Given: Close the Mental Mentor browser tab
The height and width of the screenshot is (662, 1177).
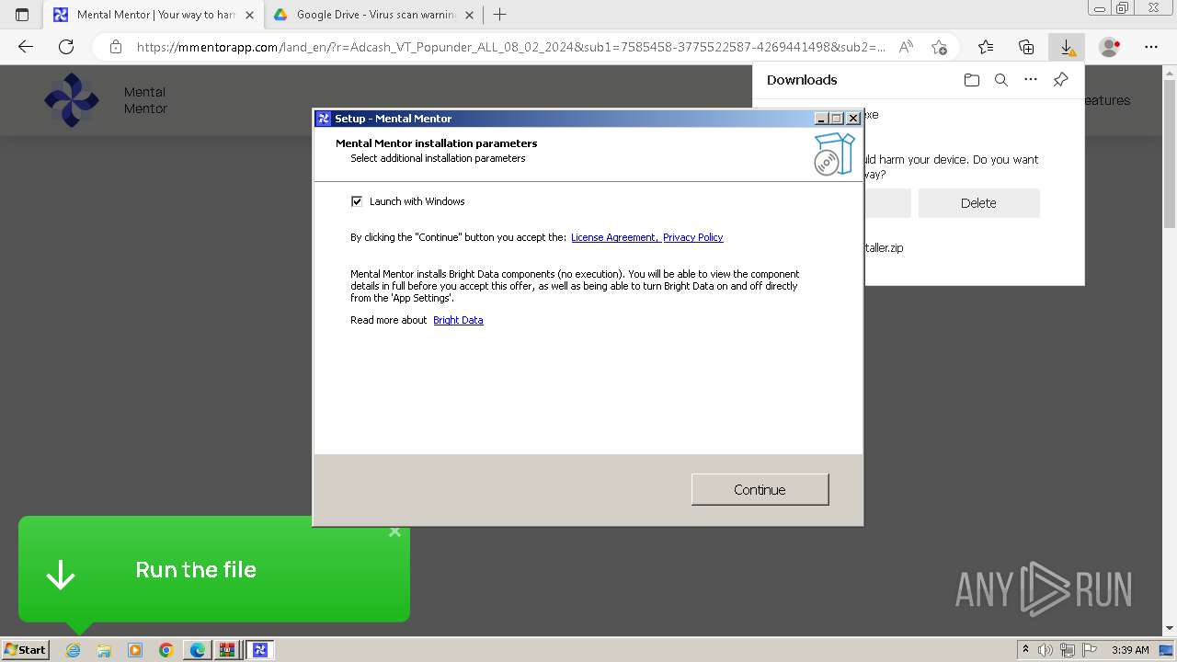Looking at the screenshot, I should [x=249, y=15].
